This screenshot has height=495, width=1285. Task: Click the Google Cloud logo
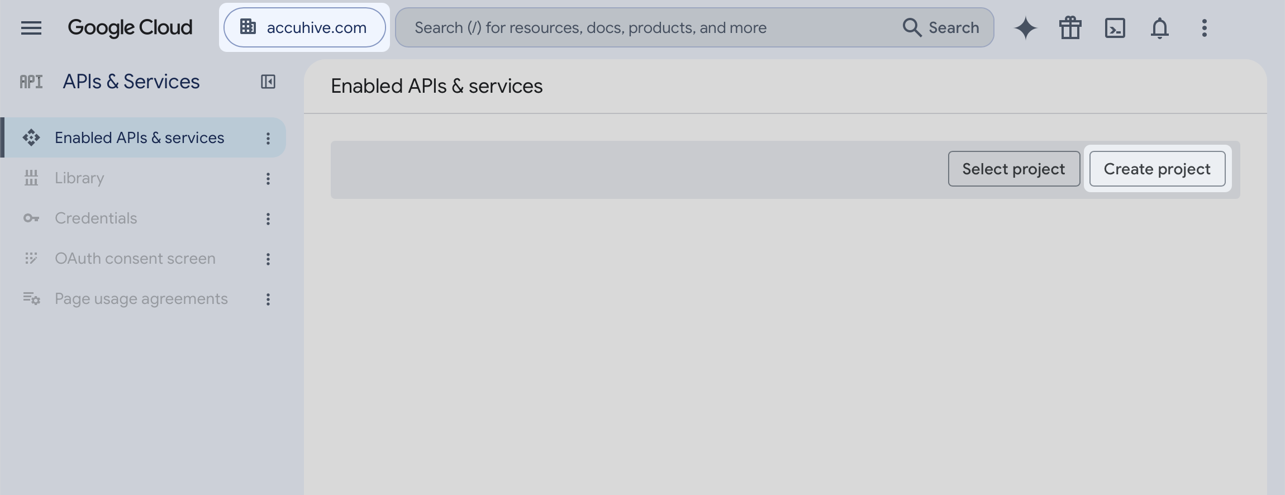click(130, 27)
